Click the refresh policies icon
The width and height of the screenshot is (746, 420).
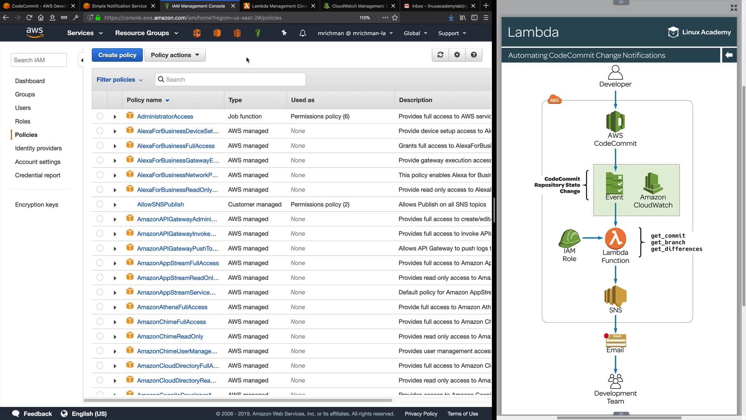click(x=440, y=55)
